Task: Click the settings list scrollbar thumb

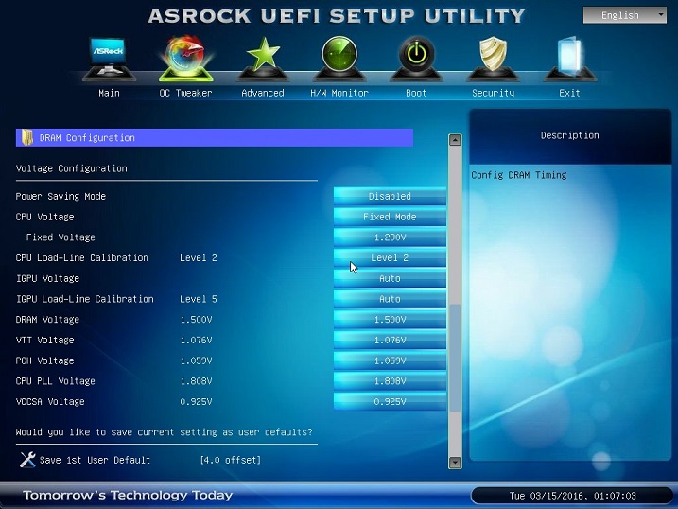Action: tap(455, 358)
